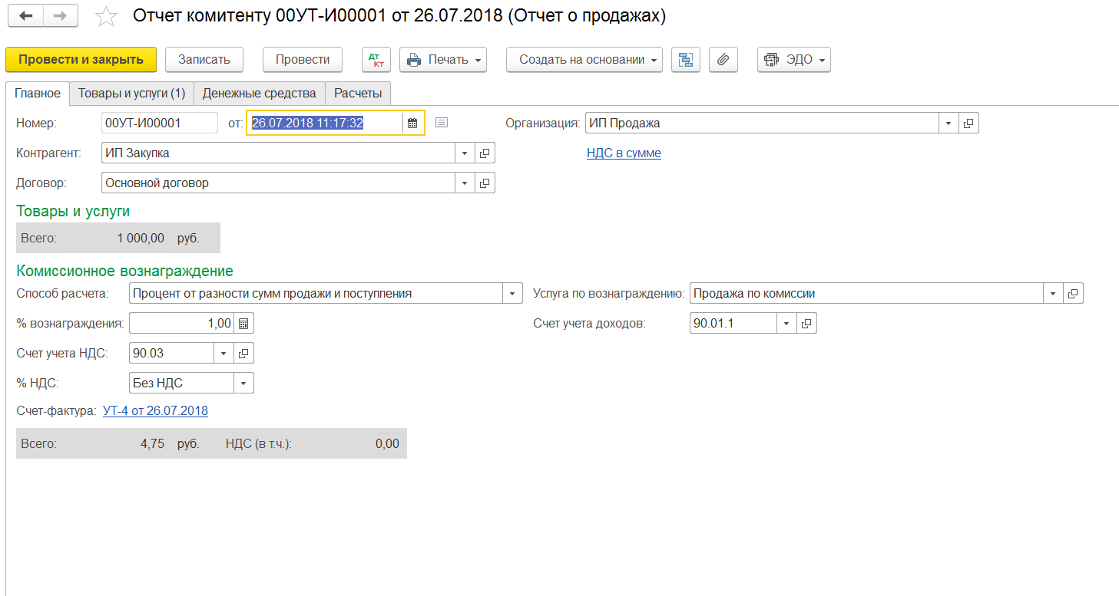
Task: Open calculator for % вознаграждения field
Action: pyautogui.click(x=243, y=324)
